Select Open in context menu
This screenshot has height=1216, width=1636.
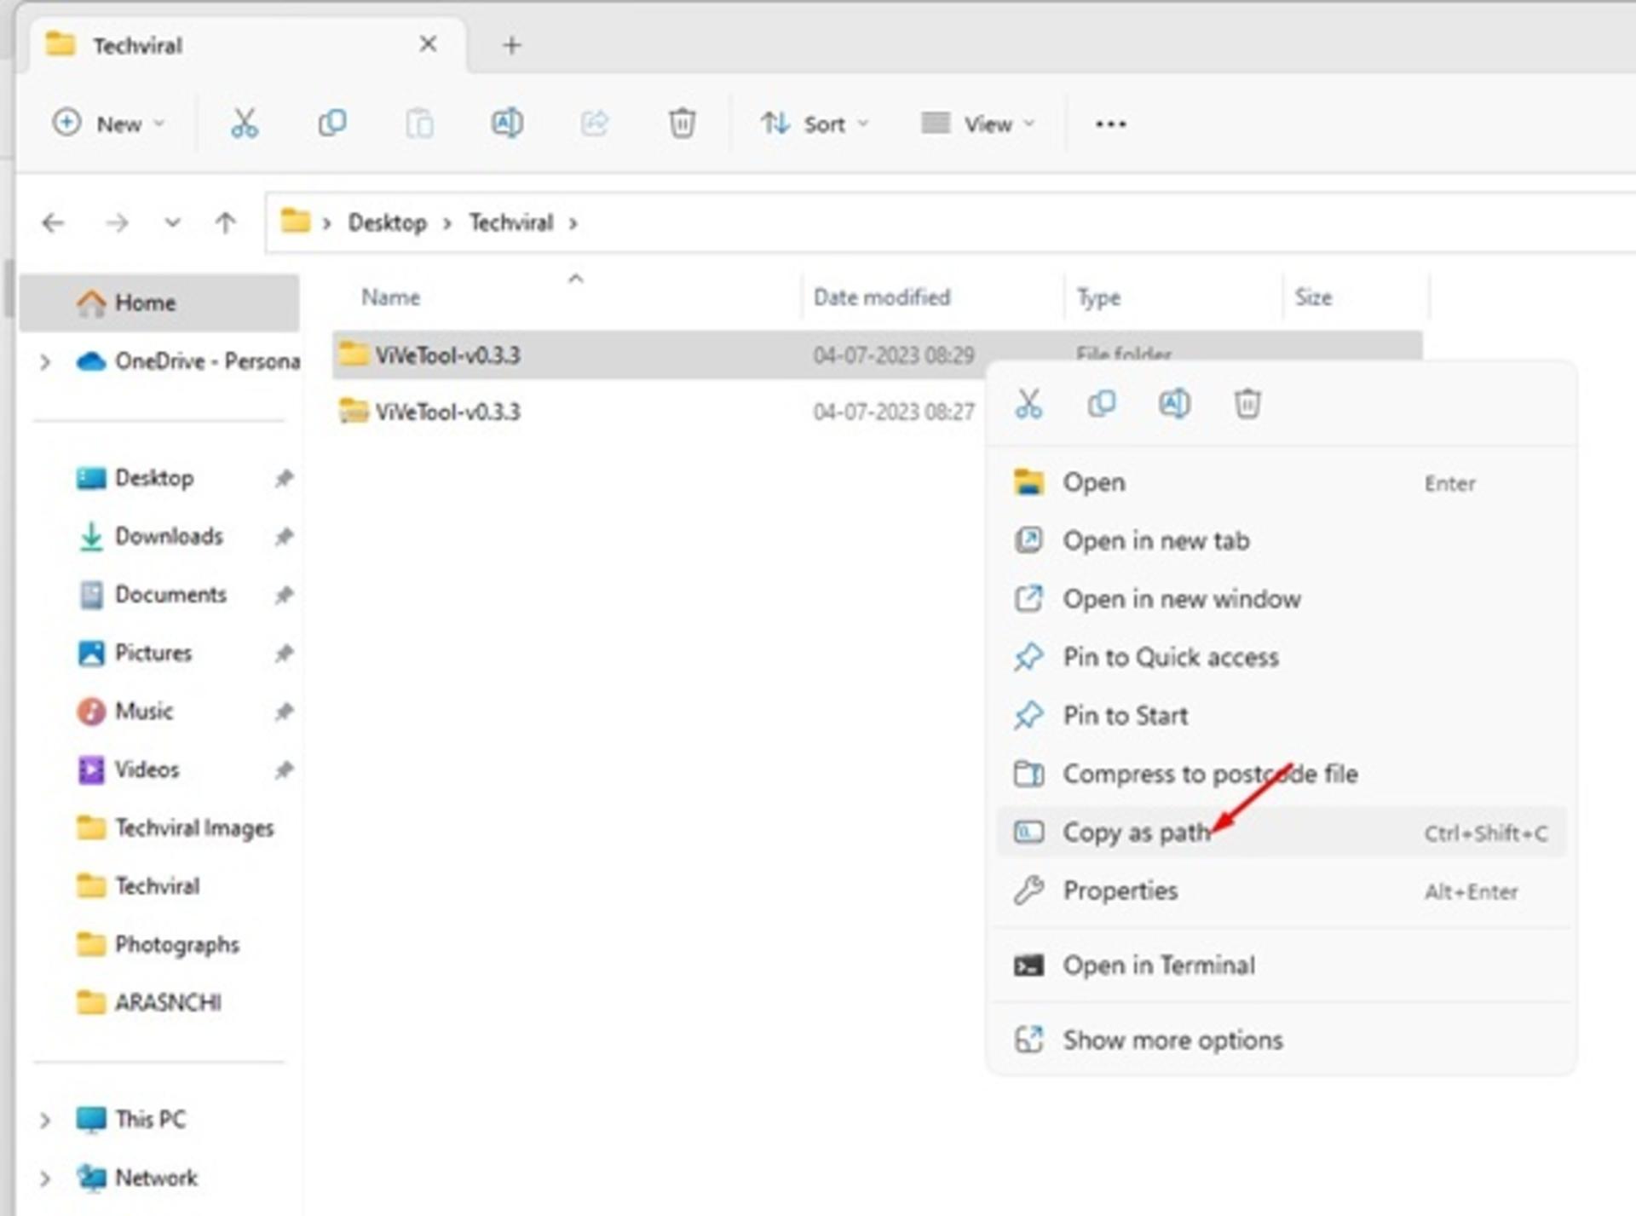(x=1282, y=483)
